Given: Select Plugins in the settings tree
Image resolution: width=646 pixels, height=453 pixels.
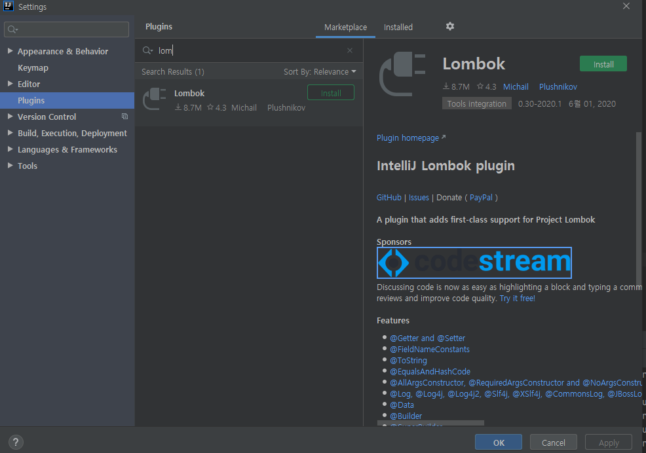Looking at the screenshot, I should tap(67, 100).
